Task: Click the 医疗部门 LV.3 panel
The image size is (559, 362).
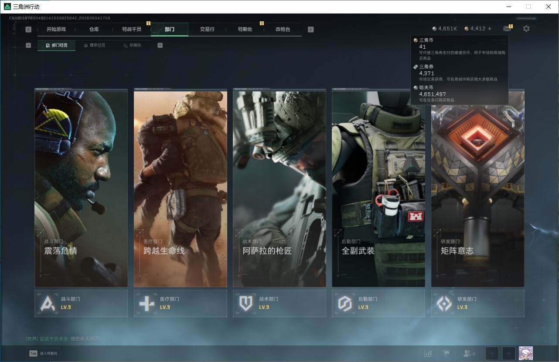Action: pos(180,303)
